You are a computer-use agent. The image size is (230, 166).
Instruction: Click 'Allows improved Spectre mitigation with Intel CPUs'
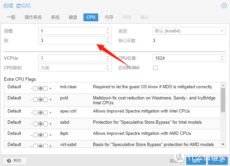point(141,111)
